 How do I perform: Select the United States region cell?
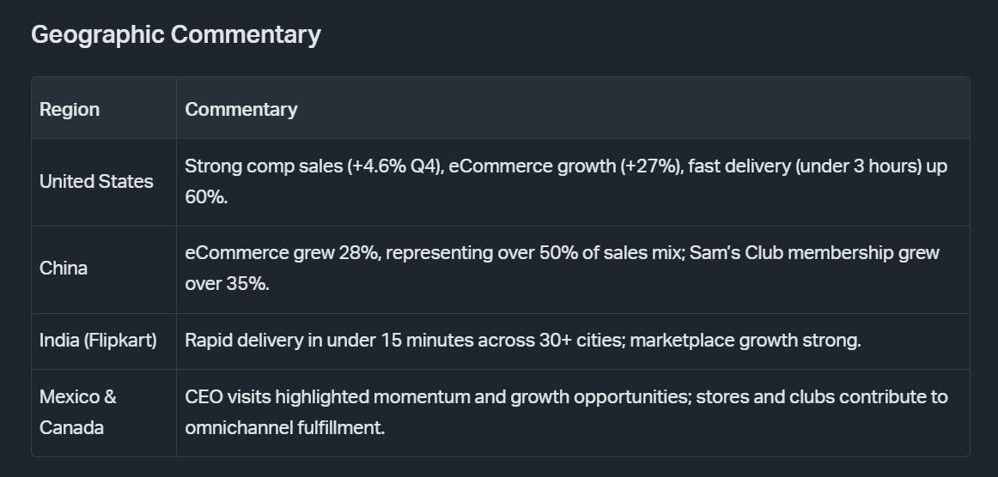pyautogui.click(x=96, y=181)
